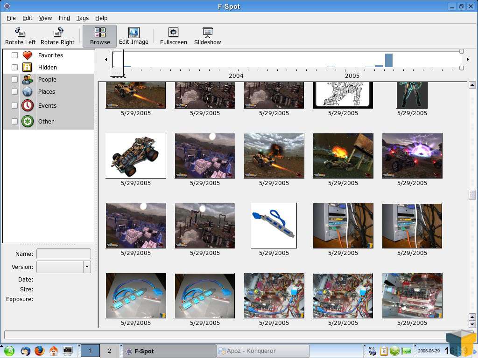Image resolution: width=478 pixels, height=358 pixels.
Task: Select the buggy on white background thumbnail
Action: tap(136, 156)
